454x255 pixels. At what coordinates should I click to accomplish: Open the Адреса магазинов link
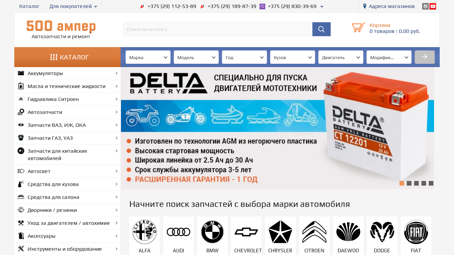point(389,6)
